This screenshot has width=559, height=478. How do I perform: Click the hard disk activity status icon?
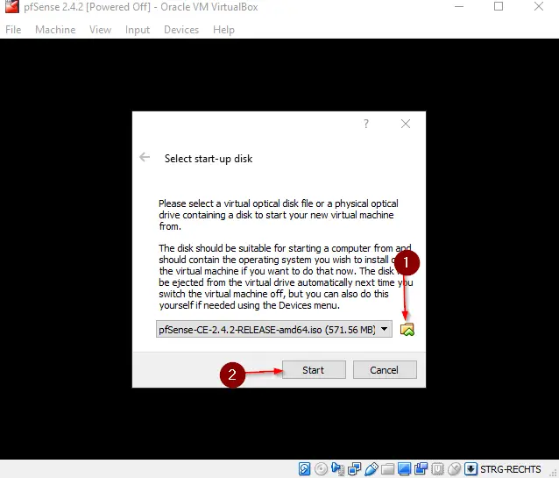[304, 468]
